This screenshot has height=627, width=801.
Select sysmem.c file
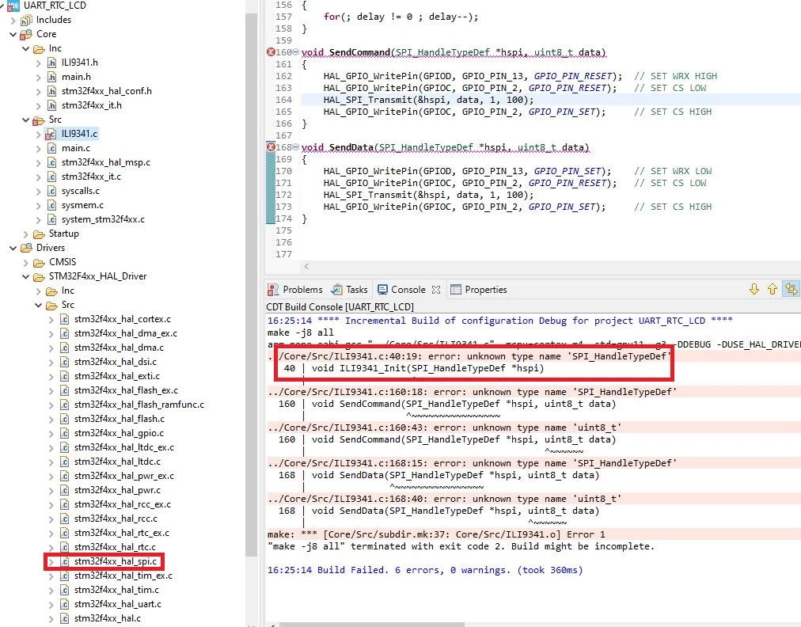click(82, 205)
